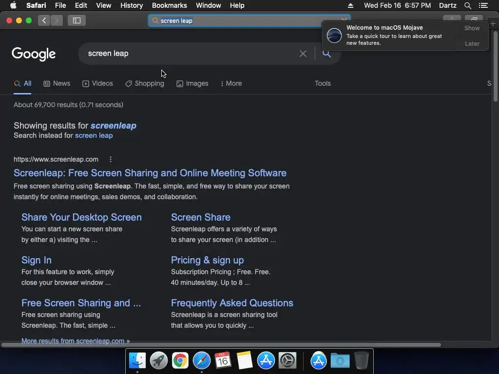
Task: Open Notification Center from the menu bar
Action: [483, 5]
